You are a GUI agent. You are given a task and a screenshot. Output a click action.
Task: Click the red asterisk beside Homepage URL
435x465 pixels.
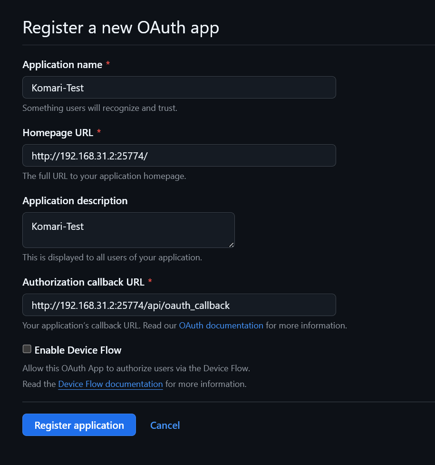[x=99, y=133]
